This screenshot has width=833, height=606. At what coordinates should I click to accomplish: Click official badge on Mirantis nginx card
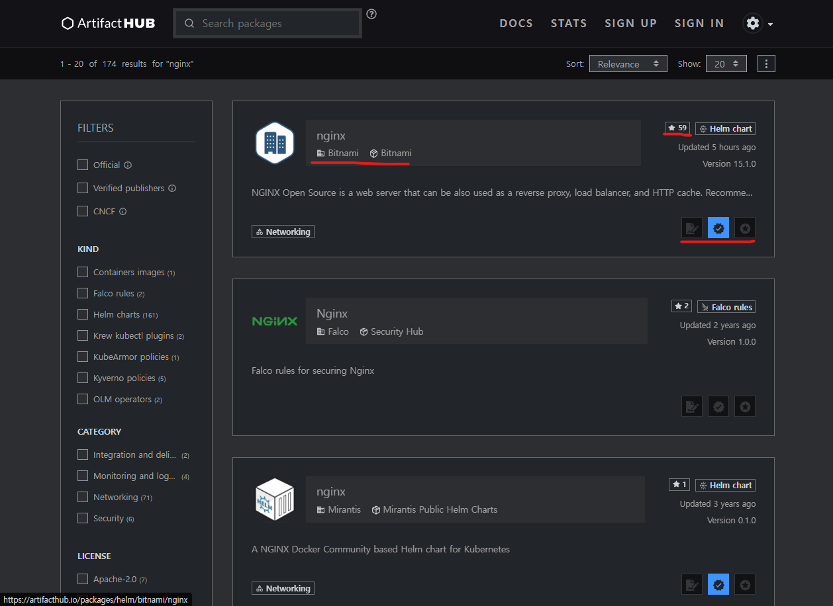point(745,585)
